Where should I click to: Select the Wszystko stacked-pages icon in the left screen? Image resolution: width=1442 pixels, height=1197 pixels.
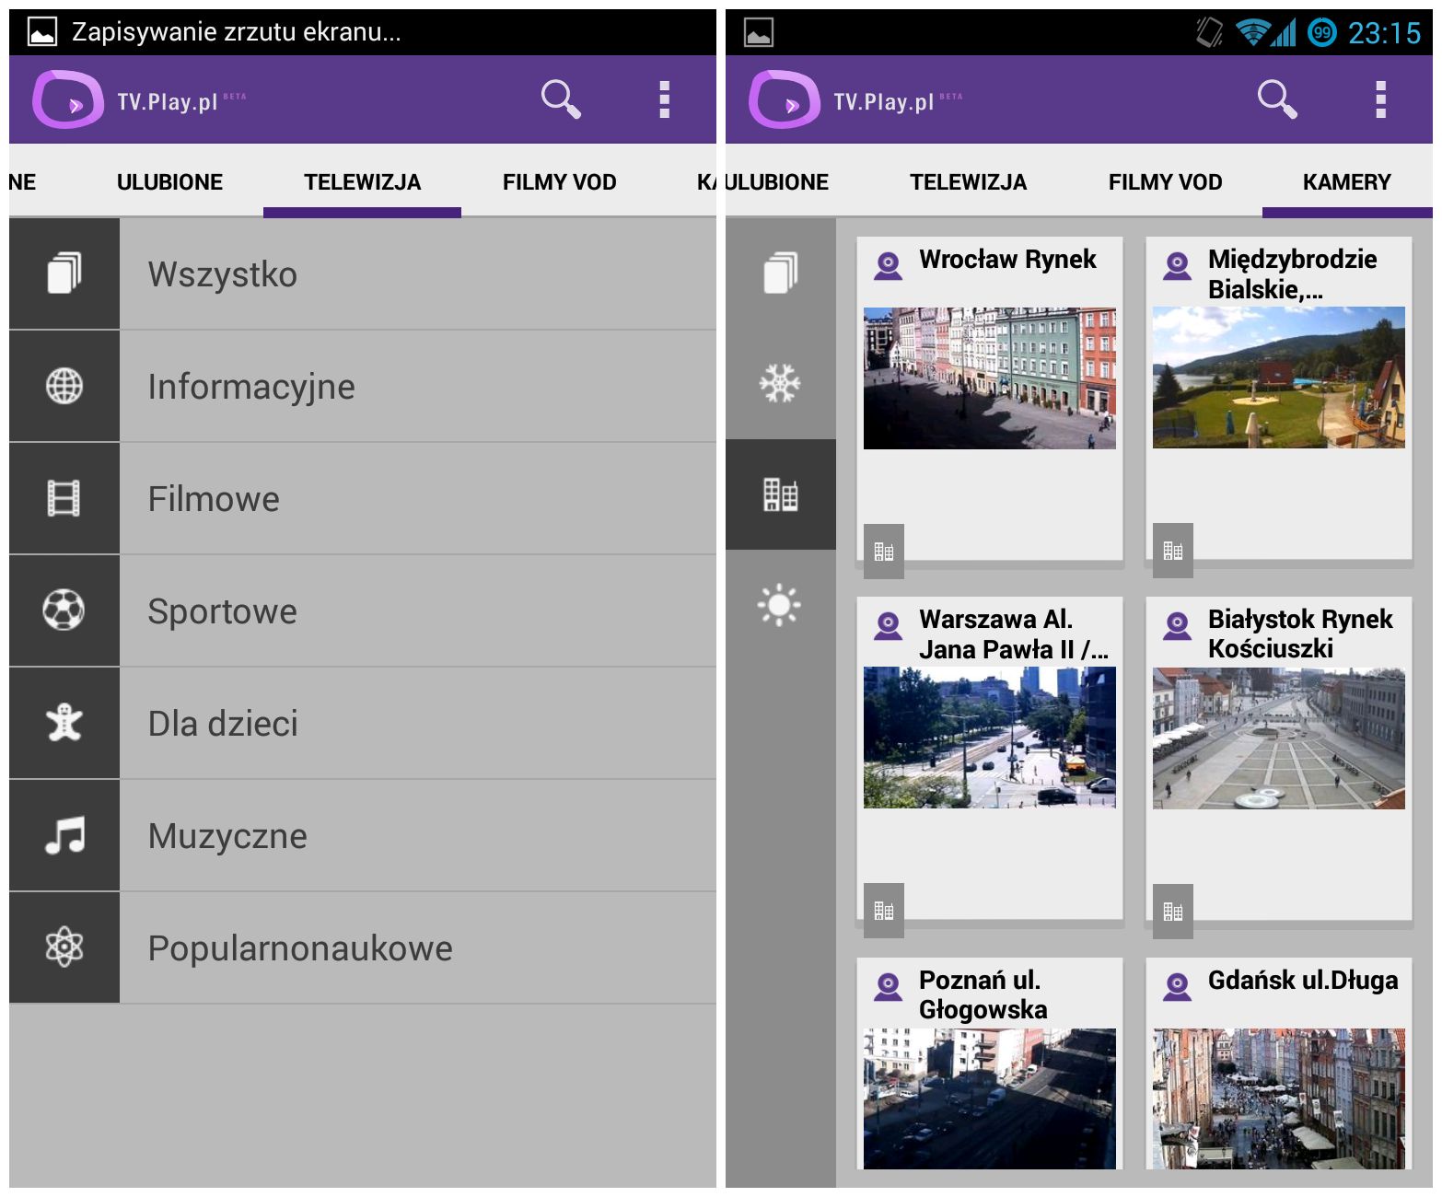64,273
